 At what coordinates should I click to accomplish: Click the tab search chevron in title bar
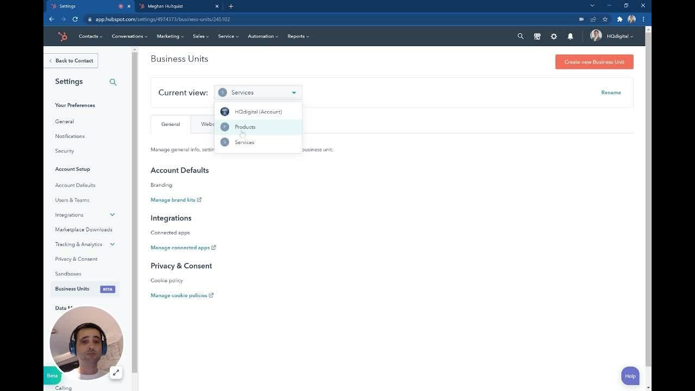coord(592,5)
